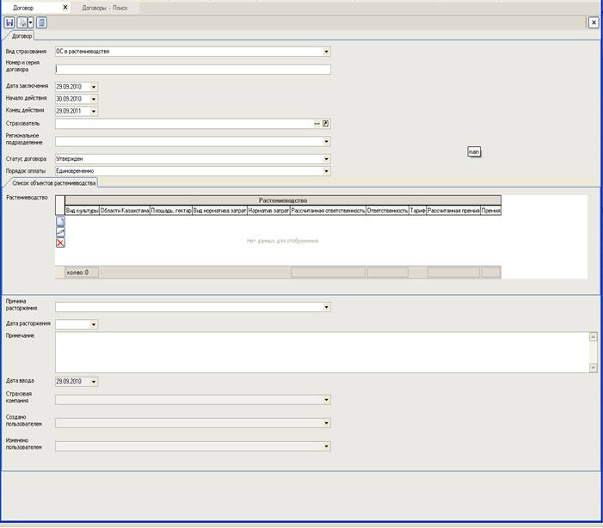Click the add new row icon beside the grid
The height and width of the screenshot is (528, 603).
click(x=60, y=222)
